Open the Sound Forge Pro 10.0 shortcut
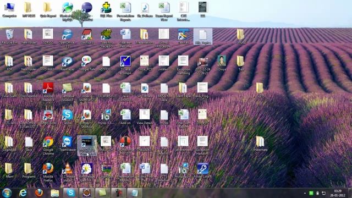This screenshot has width=352, height=198. point(125,145)
